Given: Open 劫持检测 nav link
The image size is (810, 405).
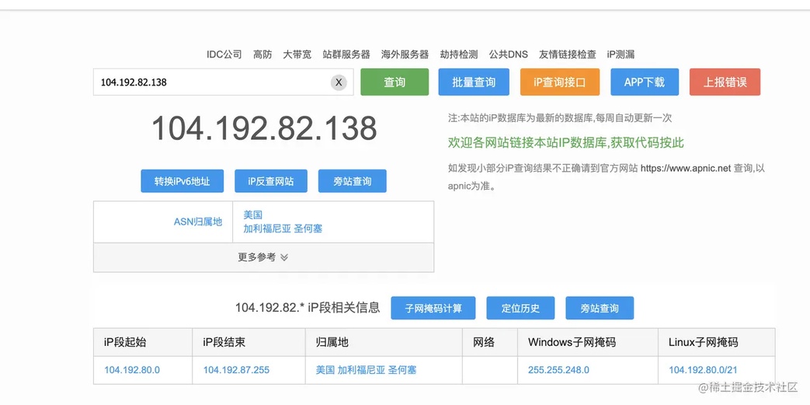Looking at the screenshot, I should [x=459, y=54].
